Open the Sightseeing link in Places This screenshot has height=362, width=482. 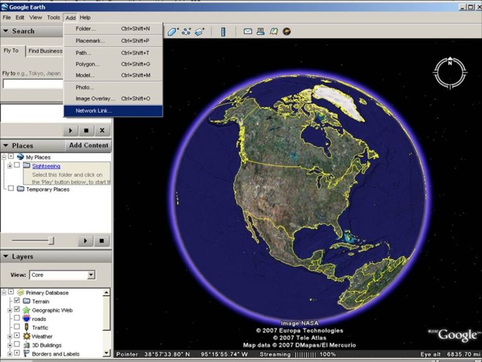click(x=46, y=166)
